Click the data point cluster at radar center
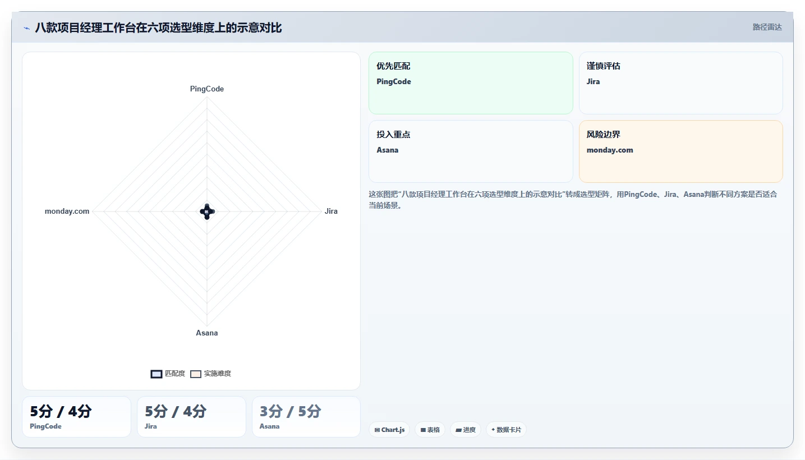Image resolution: width=805 pixels, height=460 pixels. tap(207, 211)
